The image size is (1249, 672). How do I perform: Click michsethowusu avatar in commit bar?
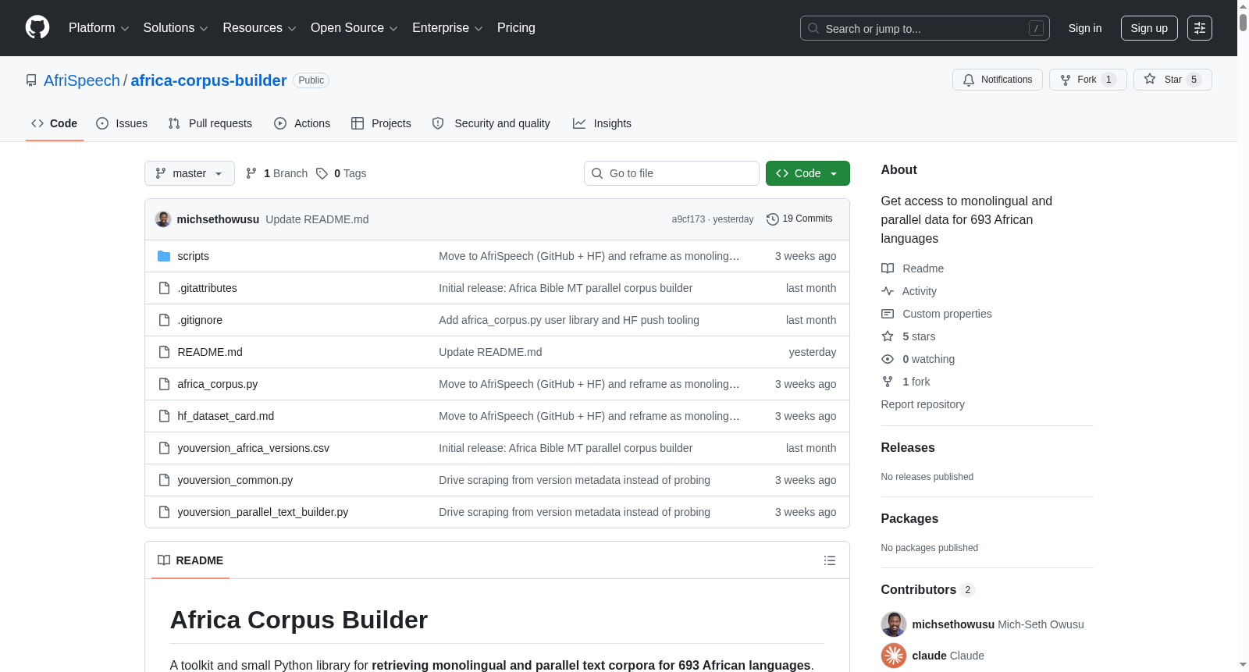point(163,219)
